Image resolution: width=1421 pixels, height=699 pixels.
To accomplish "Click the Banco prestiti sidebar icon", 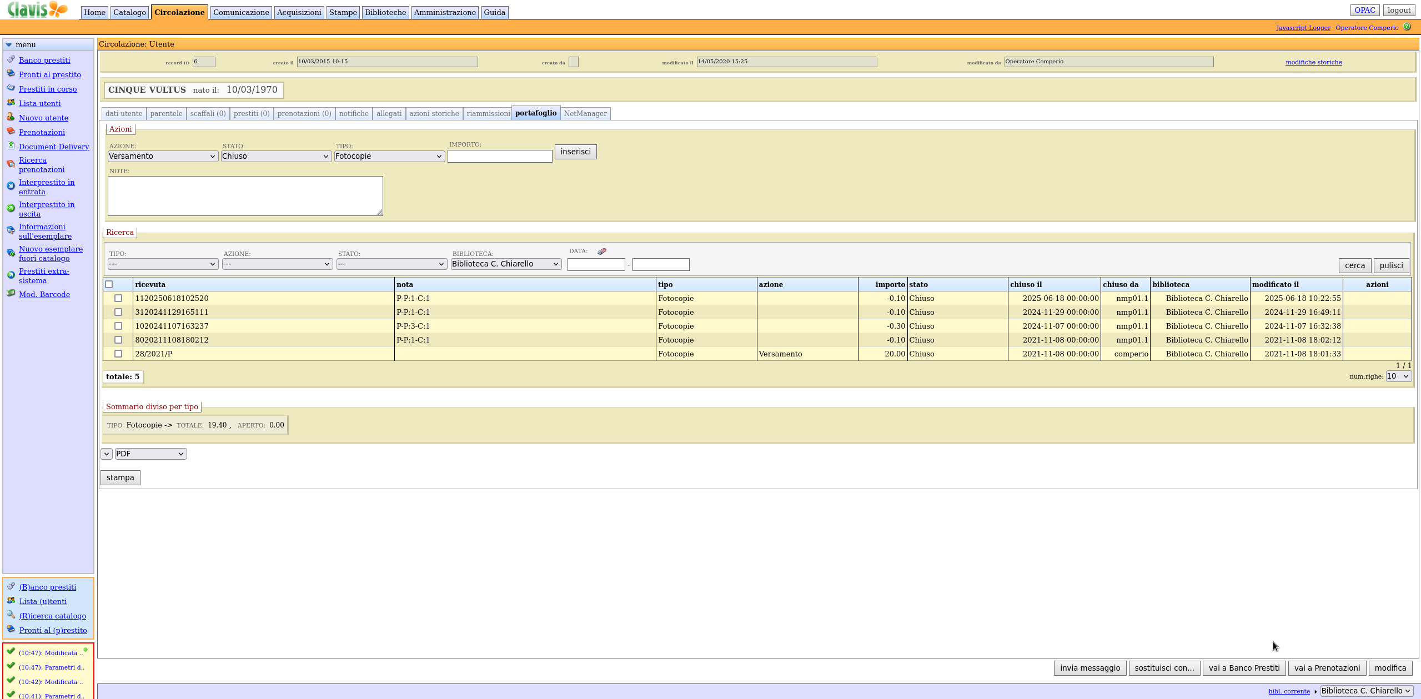I will point(11,59).
